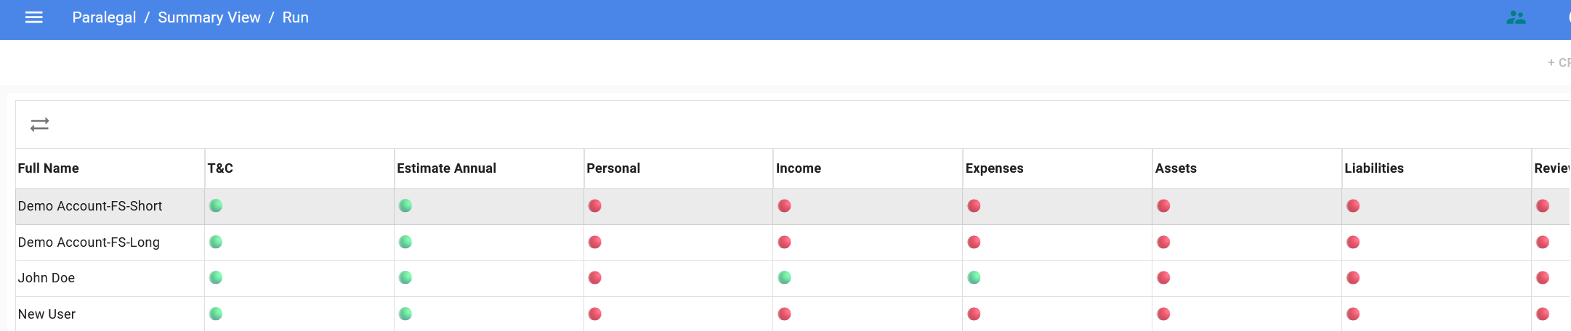
Task: Click red Assets dot for Demo Account-FS-Short
Action: click(x=1164, y=206)
